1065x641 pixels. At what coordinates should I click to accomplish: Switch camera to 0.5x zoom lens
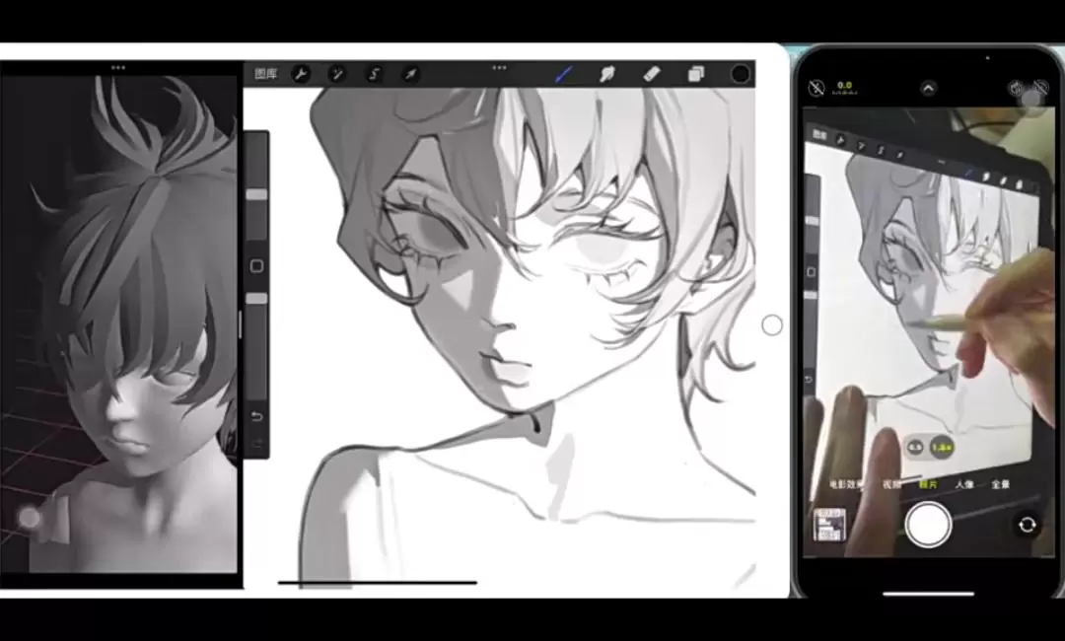click(x=915, y=447)
